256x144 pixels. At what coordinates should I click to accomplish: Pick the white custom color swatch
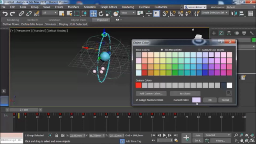[x=229, y=85]
